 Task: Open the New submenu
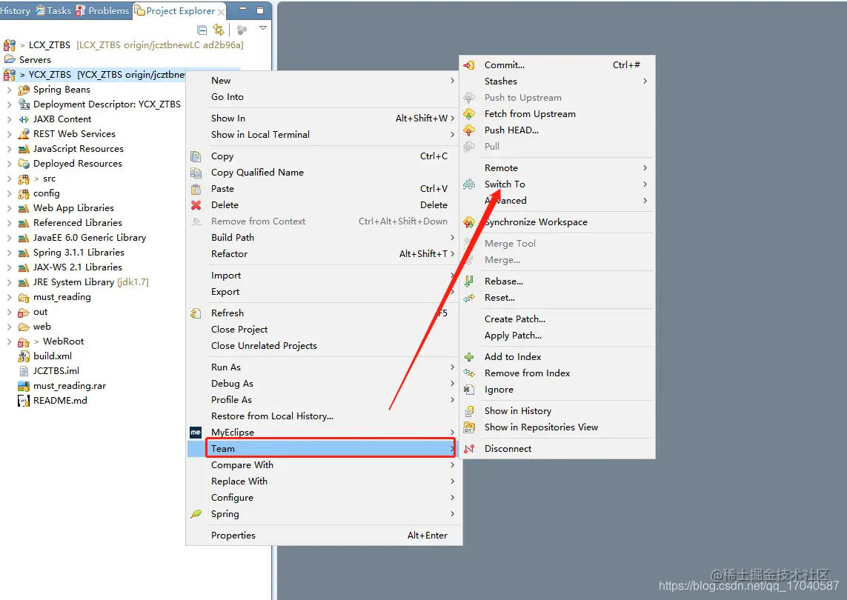(322, 81)
